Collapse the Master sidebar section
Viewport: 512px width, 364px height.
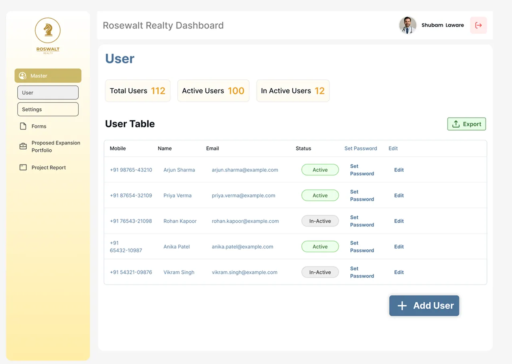point(48,75)
